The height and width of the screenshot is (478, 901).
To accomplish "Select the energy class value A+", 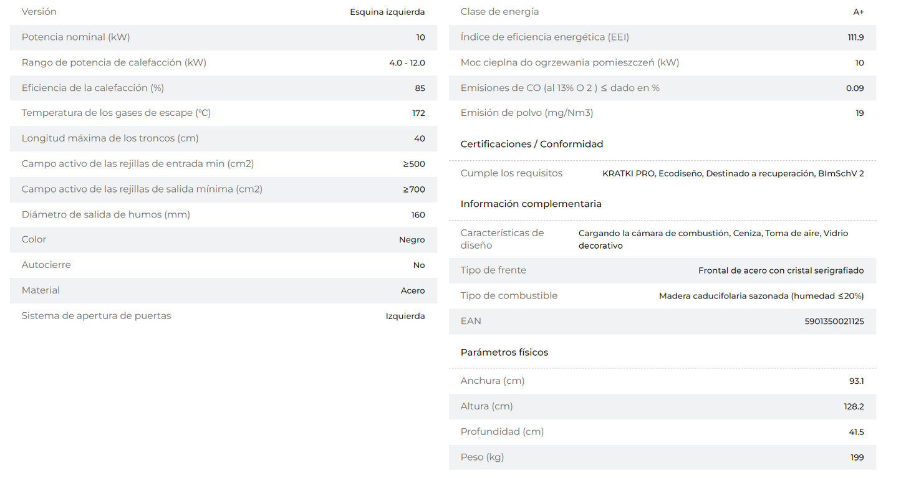I will 859,12.
